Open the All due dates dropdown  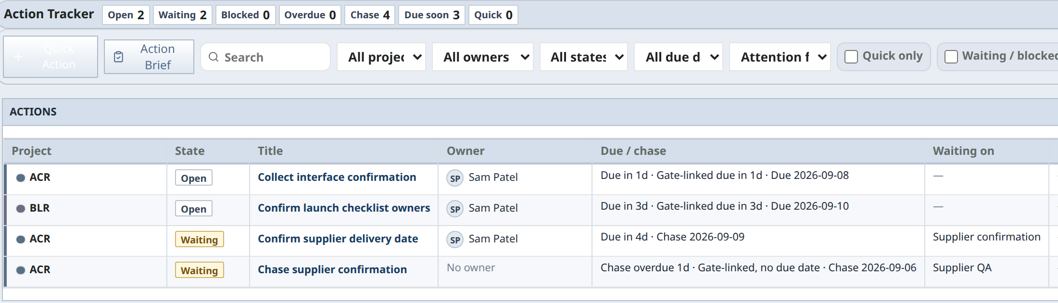679,57
